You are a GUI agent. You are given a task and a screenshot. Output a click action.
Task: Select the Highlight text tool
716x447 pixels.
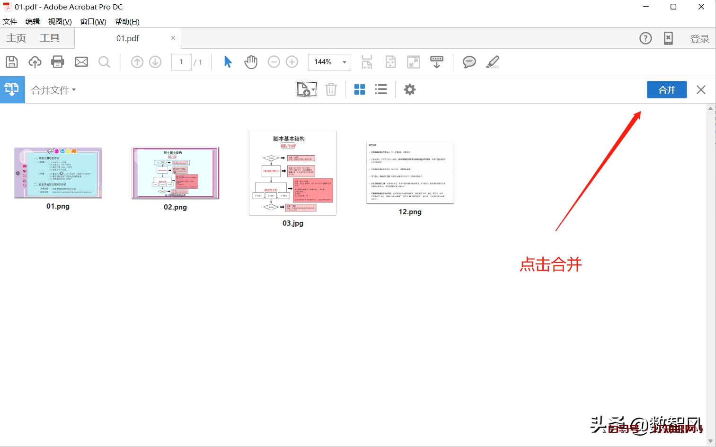tap(492, 61)
